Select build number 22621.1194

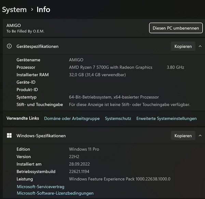79,172
